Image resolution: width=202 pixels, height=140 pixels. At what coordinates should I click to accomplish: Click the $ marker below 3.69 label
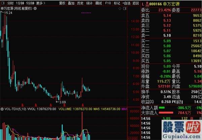point(64,105)
